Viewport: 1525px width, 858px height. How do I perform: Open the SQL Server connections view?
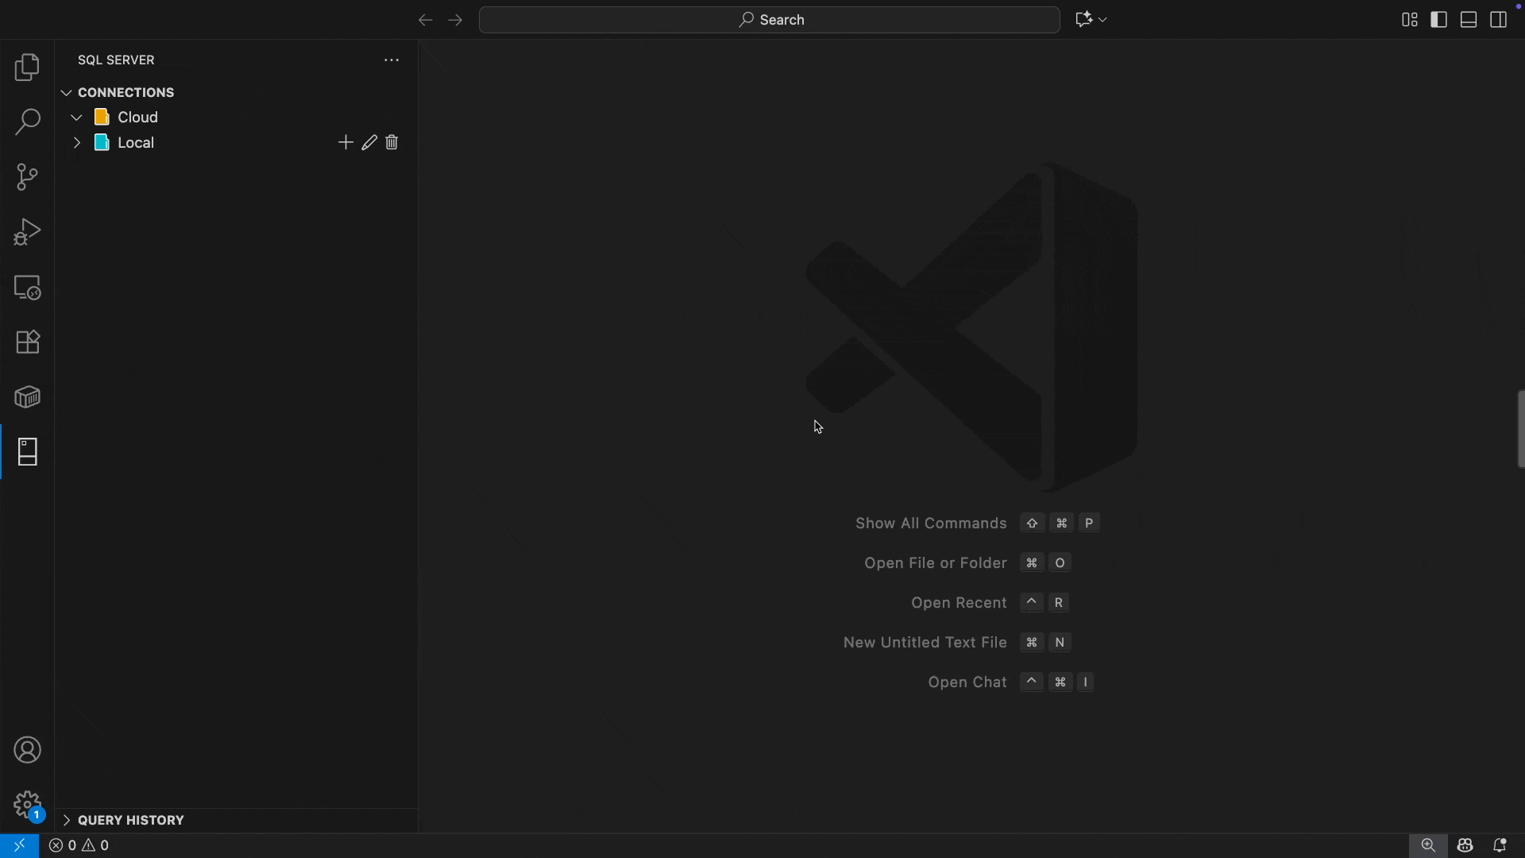tap(27, 451)
